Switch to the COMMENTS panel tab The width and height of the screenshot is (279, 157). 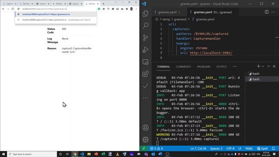183,67
